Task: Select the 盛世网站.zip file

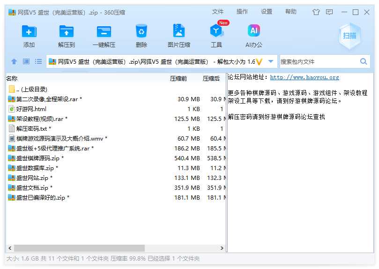Action: [x=116, y=178]
